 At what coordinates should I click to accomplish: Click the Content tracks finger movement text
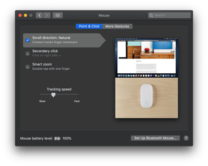55,42
